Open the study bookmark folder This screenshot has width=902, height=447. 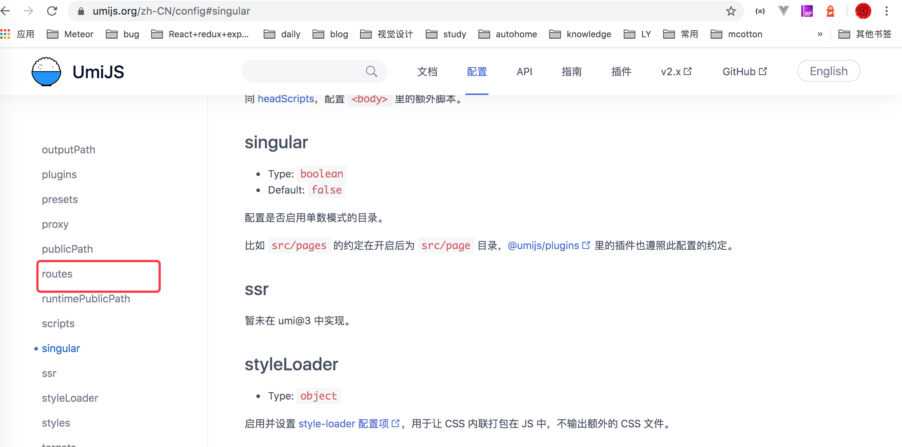(x=446, y=34)
